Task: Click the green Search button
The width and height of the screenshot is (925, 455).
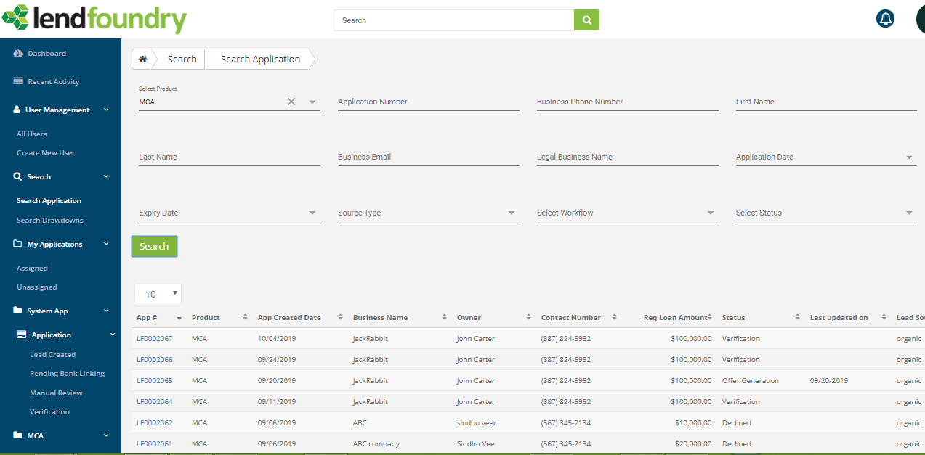Action: pyautogui.click(x=154, y=246)
